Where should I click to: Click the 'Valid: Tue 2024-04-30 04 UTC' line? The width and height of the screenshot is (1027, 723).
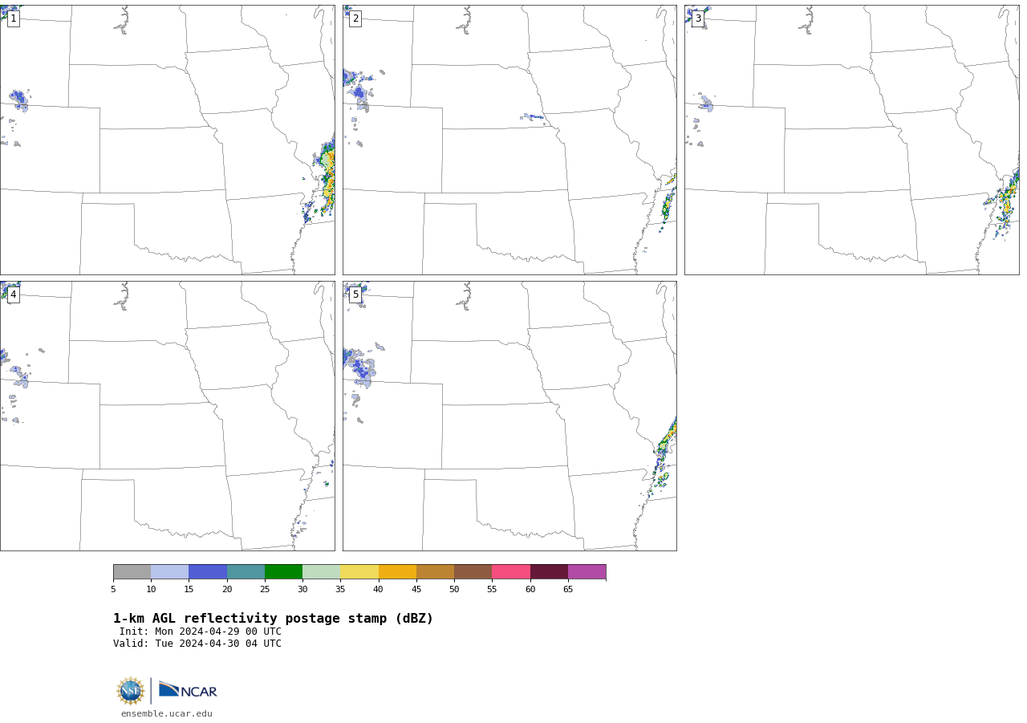click(x=197, y=644)
